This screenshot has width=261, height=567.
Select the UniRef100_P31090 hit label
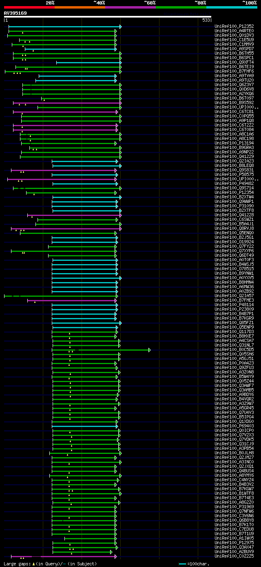pos(234,206)
